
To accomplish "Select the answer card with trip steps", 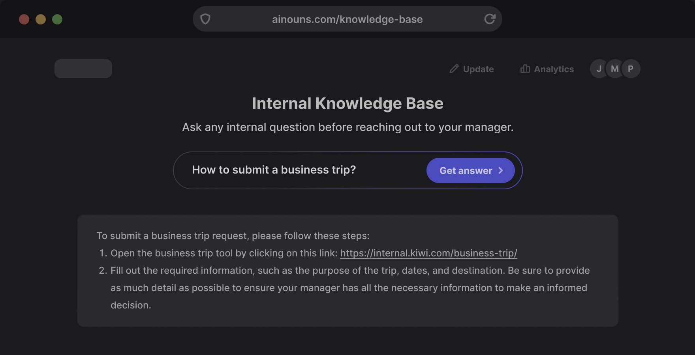I will click(x=347, y=270).
